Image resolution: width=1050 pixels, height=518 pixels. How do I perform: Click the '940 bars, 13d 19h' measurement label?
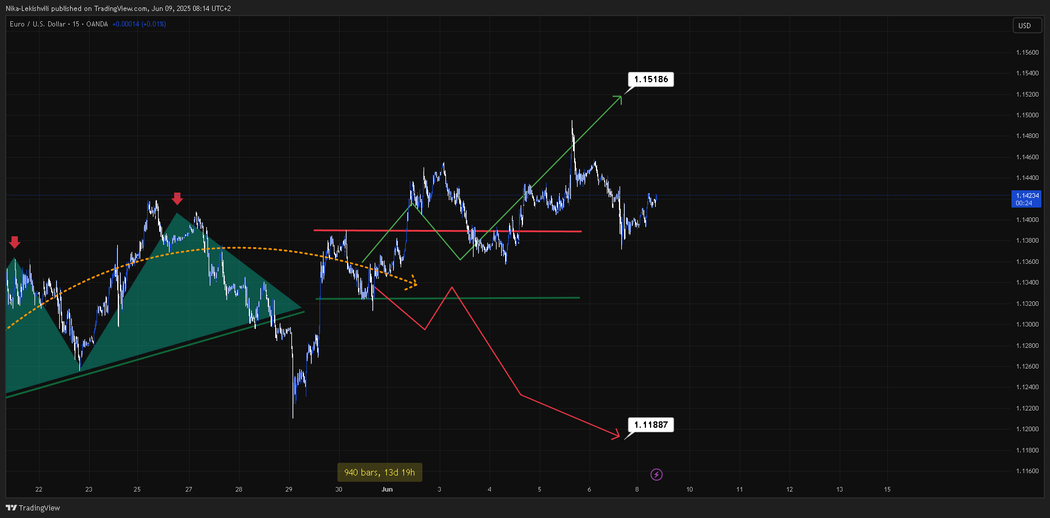coord(379,473)
